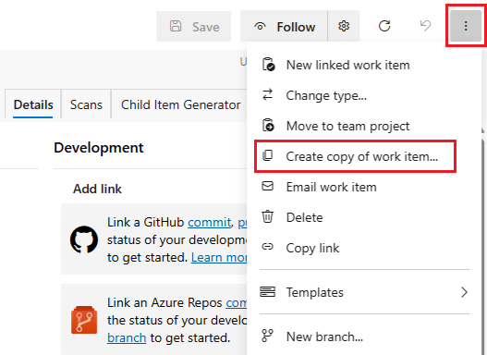Choose New linked work item

(x=364, y=66)
